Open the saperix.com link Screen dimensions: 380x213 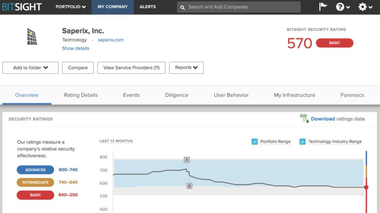[x=110, y=40]
